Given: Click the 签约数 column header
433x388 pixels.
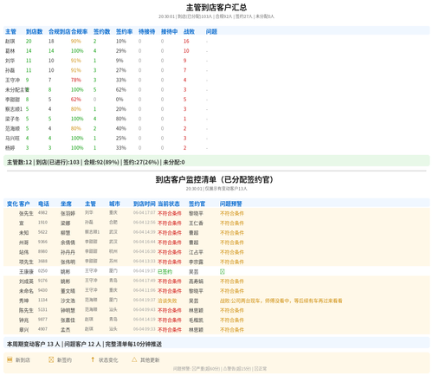Looking at the screenshot, I should [x=101, y=31].
